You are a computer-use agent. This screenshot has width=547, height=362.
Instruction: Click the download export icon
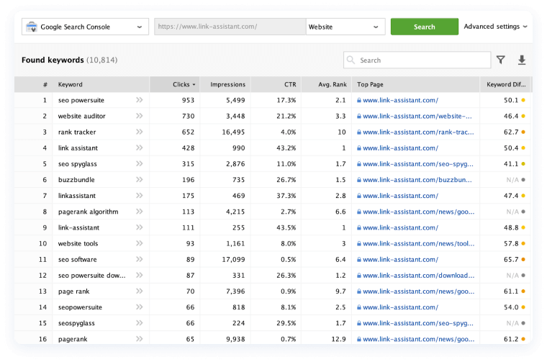[522, 60]
